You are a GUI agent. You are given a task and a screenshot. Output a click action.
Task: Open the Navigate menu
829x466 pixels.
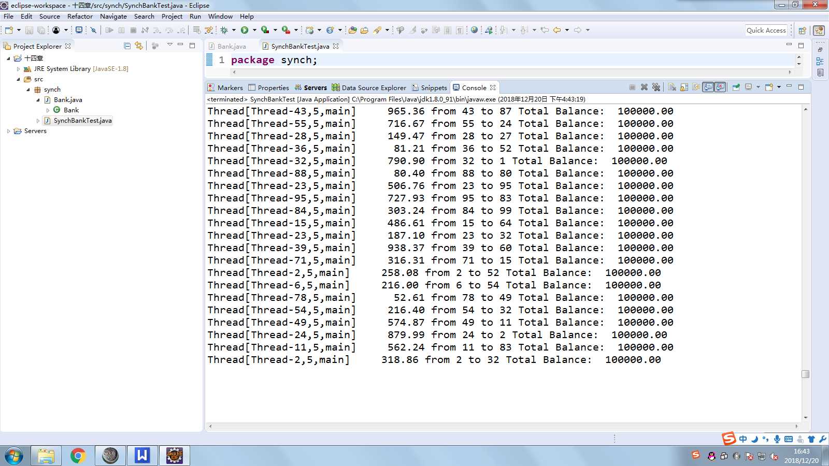(x=113, y=17)
